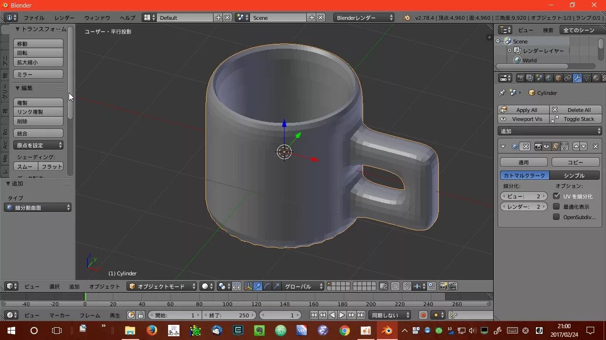Jump to the last frame
Viewport: 606px width, 340px height.
click(x=361, y=315)
